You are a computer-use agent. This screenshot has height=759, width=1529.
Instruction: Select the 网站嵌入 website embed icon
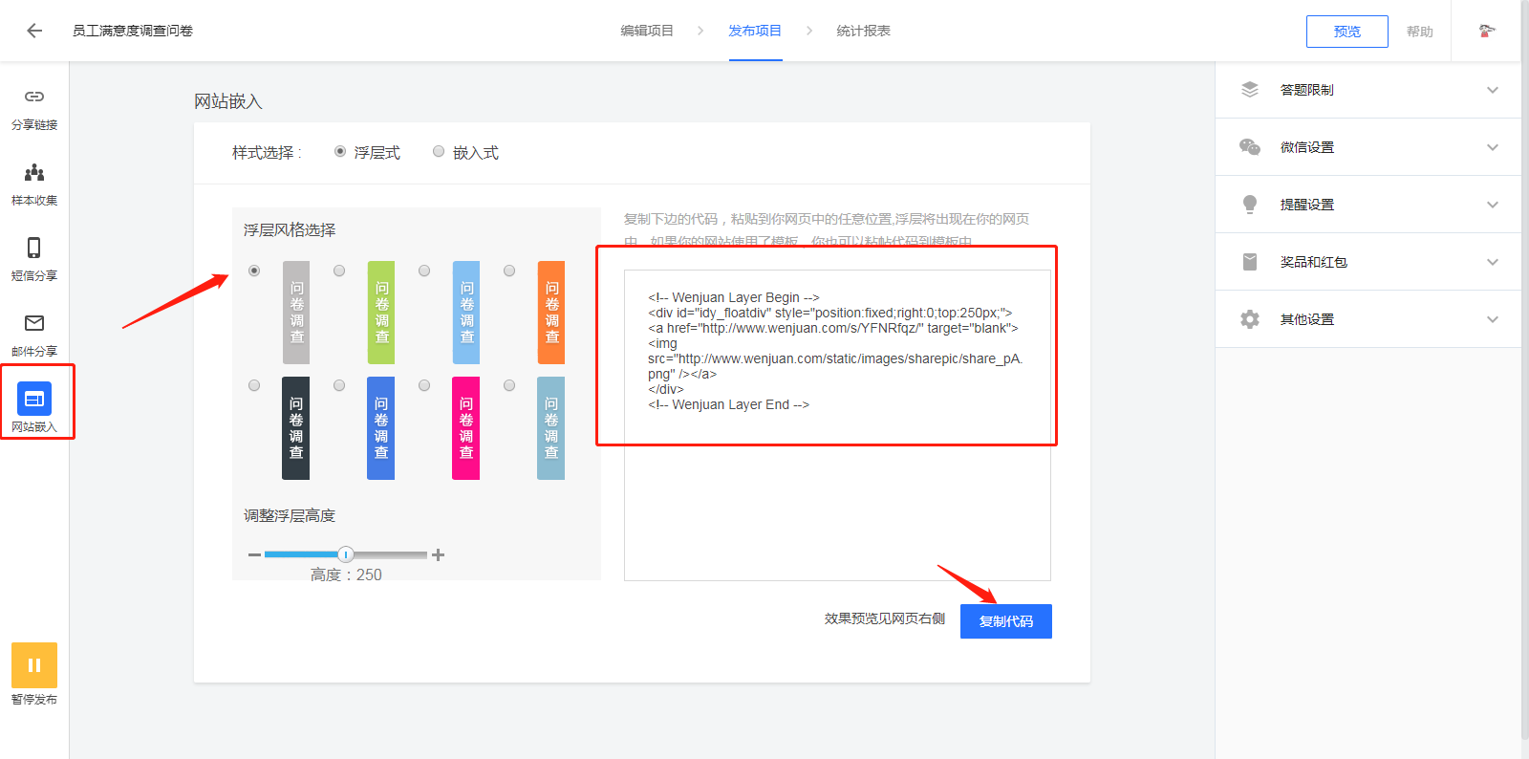point(34,400)
